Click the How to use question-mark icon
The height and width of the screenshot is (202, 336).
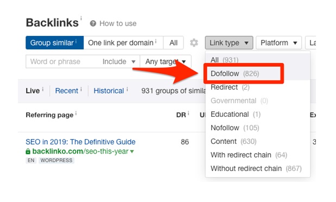pos(93,23)
